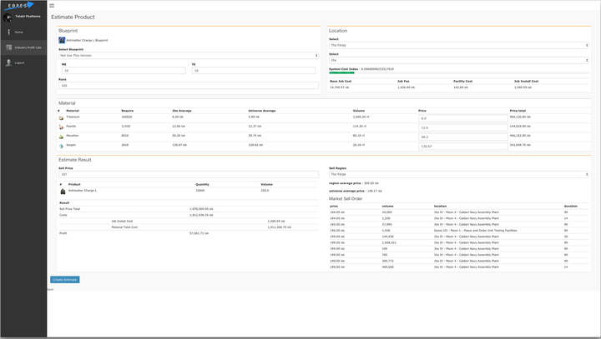601x339 pixels.
Task: Click the Pyerite material icon
Action: (x=61, y=126)
